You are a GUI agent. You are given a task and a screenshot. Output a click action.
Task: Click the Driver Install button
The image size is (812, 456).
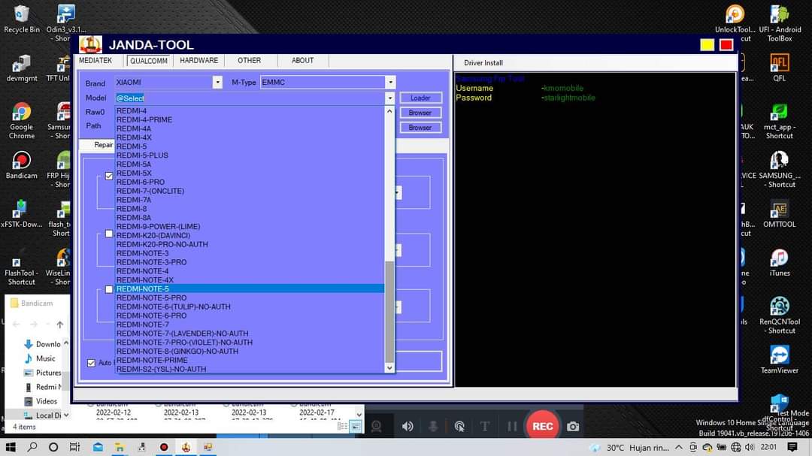pos(483,62)
